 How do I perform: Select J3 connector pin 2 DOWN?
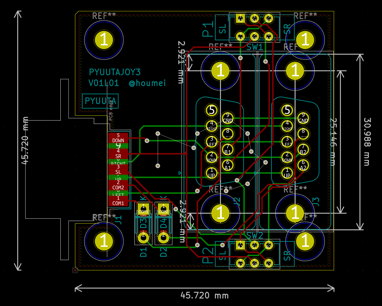pyautogui.click(x=287, y=157)
